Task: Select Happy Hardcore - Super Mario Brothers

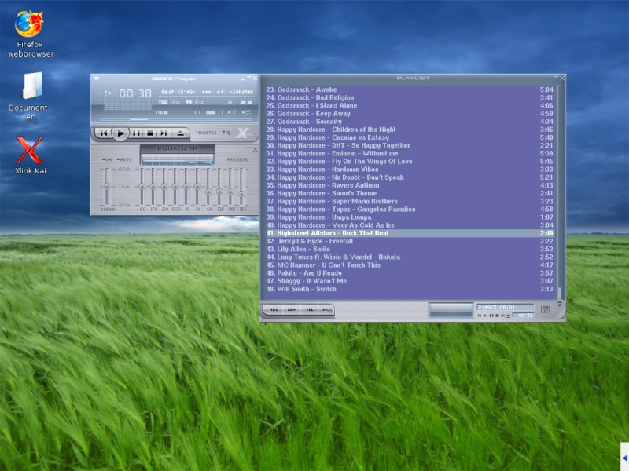Action: tap(410, 202)
